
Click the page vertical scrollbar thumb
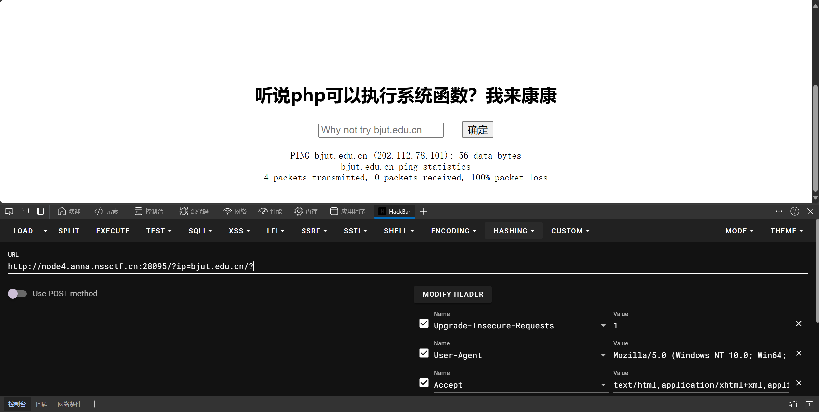[815, 138]
